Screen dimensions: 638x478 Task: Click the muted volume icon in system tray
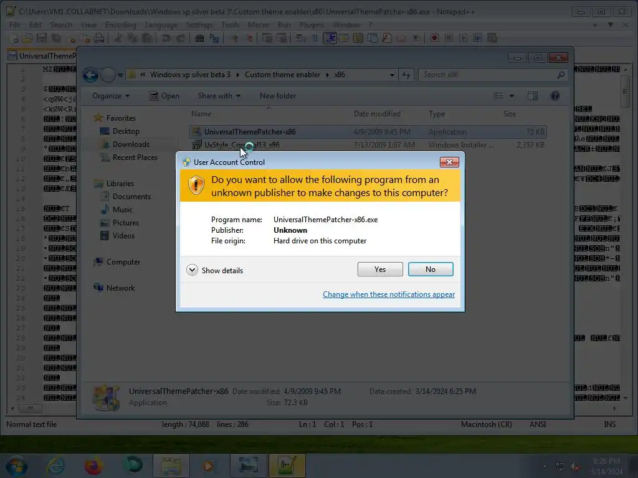coord(575,467)
